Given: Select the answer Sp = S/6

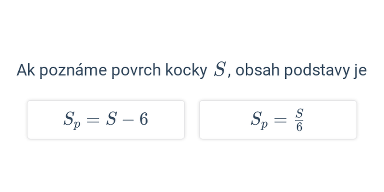Looking at the screenshot, I should click(x=278, y=120).
